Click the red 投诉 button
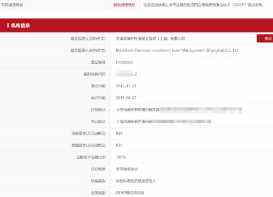This screenshot has width=273, height=197. [265, 38]
